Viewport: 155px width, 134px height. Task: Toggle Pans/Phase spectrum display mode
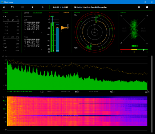pos(65,91)
